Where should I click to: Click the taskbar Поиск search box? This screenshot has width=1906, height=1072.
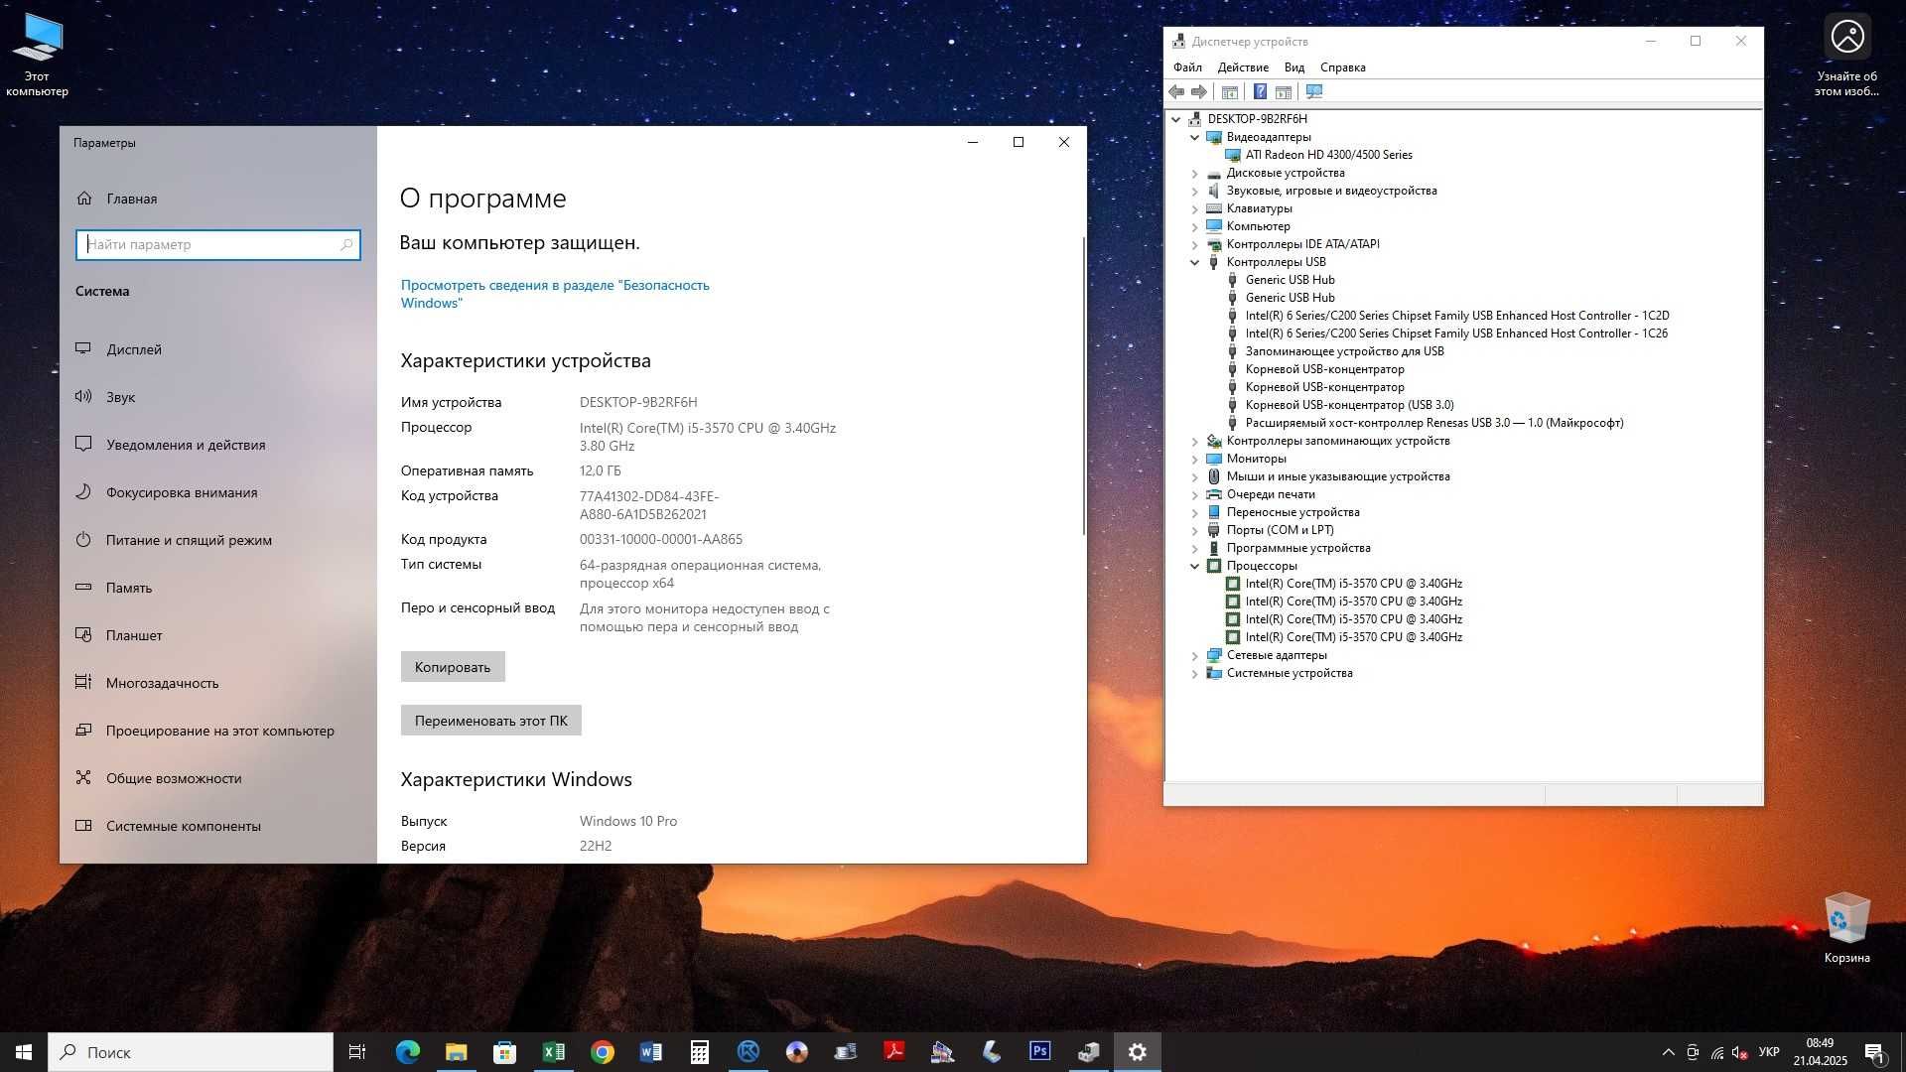coord(191,1052)
